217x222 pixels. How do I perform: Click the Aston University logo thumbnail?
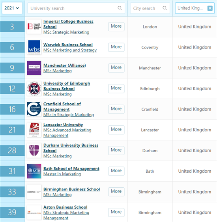click(x=34, y=213)
